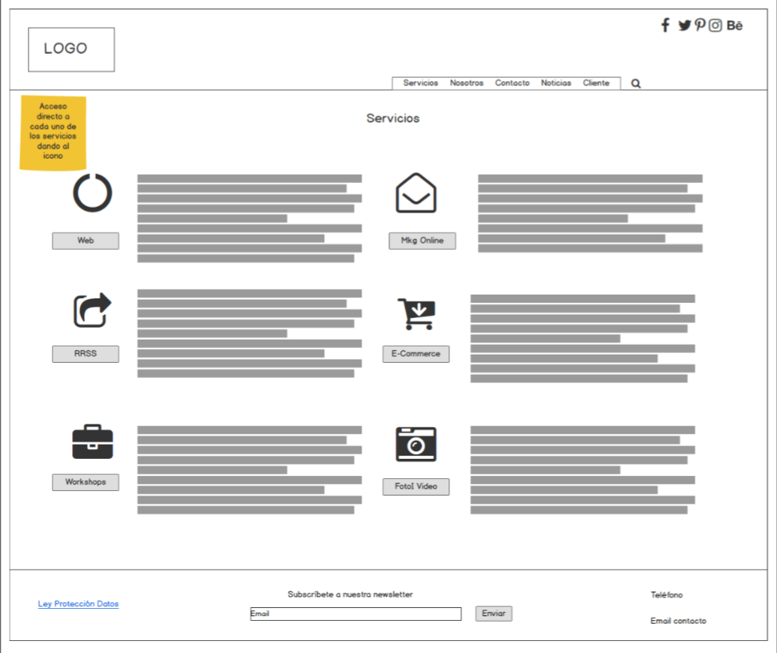Open the Facebook social icon

tap(665, 25)
